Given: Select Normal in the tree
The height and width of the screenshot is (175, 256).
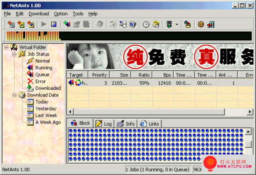Looking at the screenshot, I should click(x=43, y=61).
